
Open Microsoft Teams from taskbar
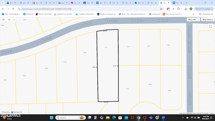tap(151, 118)
